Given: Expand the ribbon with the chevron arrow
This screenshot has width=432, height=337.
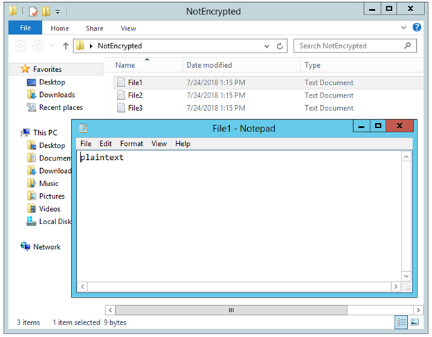Looking at the screenshot, I should (404, 28).
